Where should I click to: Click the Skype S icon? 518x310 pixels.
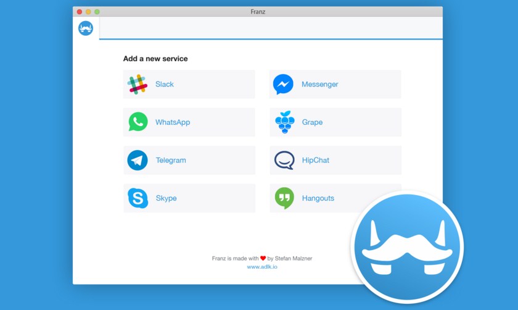[x=138, y=198]
